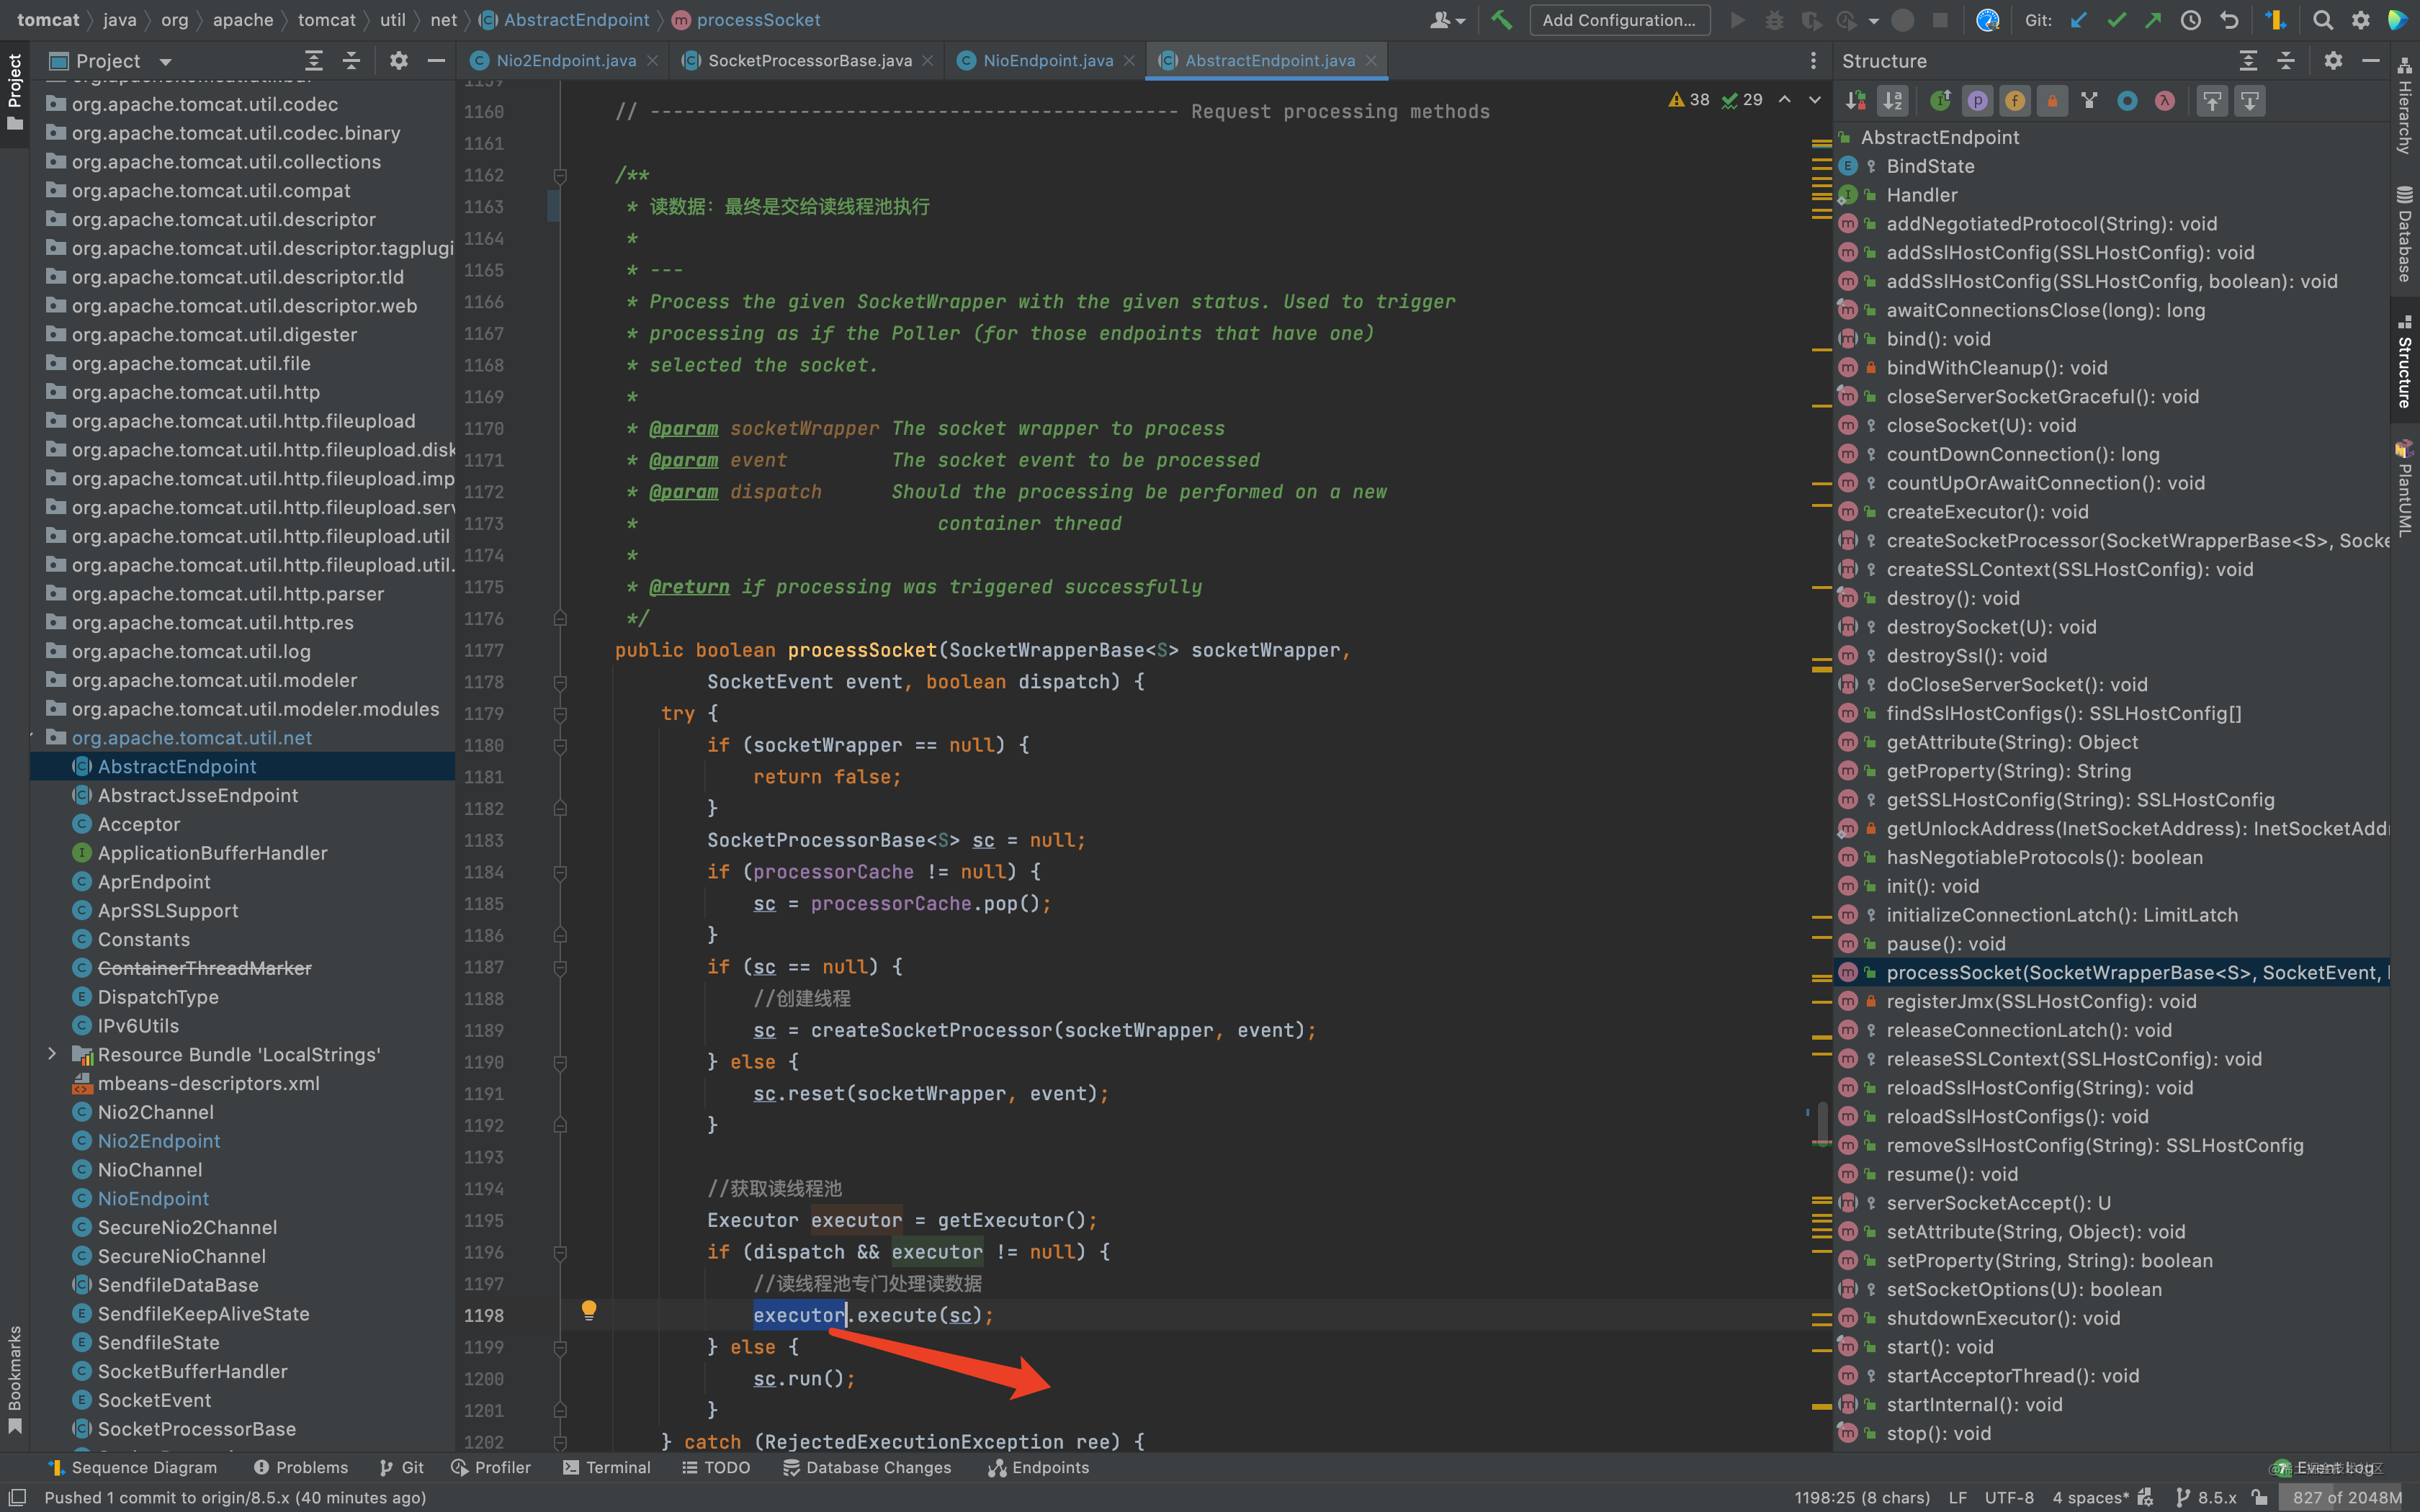
Task: Switch to SocketProcessorBase.java tab
Action: pyautogui.click(x=808, y=61)
